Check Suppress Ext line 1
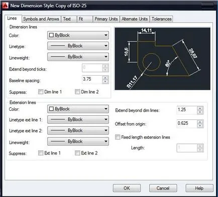The image size is (218, 197). coord(41,153)
